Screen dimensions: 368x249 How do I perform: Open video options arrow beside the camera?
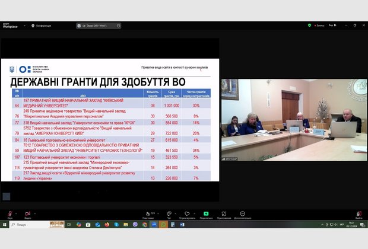point(35,213)
